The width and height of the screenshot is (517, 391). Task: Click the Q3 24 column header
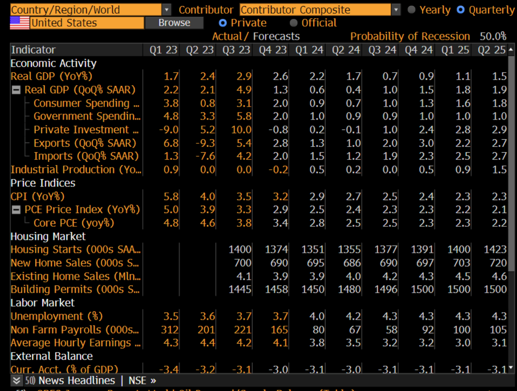coord(382,50)
